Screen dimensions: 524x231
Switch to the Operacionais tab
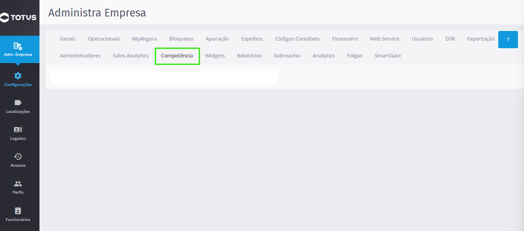[x=104, y=39]
